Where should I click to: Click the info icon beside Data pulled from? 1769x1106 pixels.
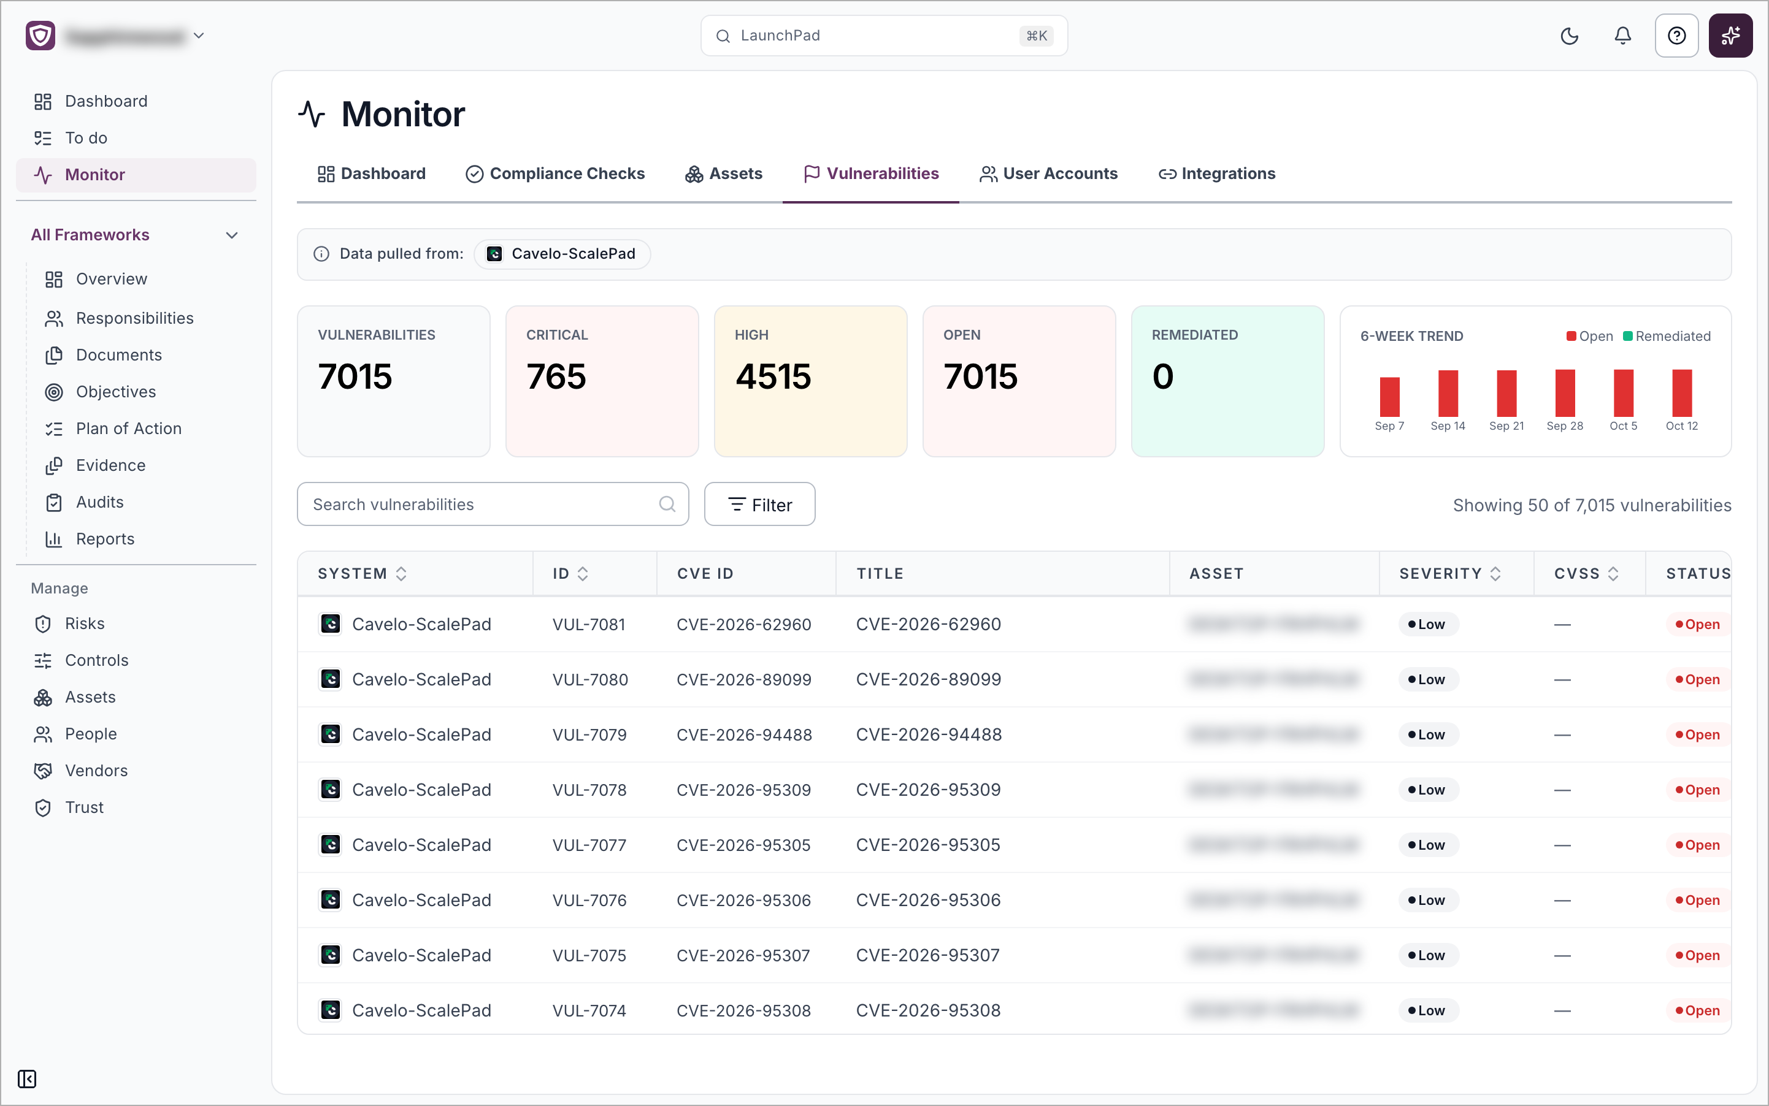(321, 254)
